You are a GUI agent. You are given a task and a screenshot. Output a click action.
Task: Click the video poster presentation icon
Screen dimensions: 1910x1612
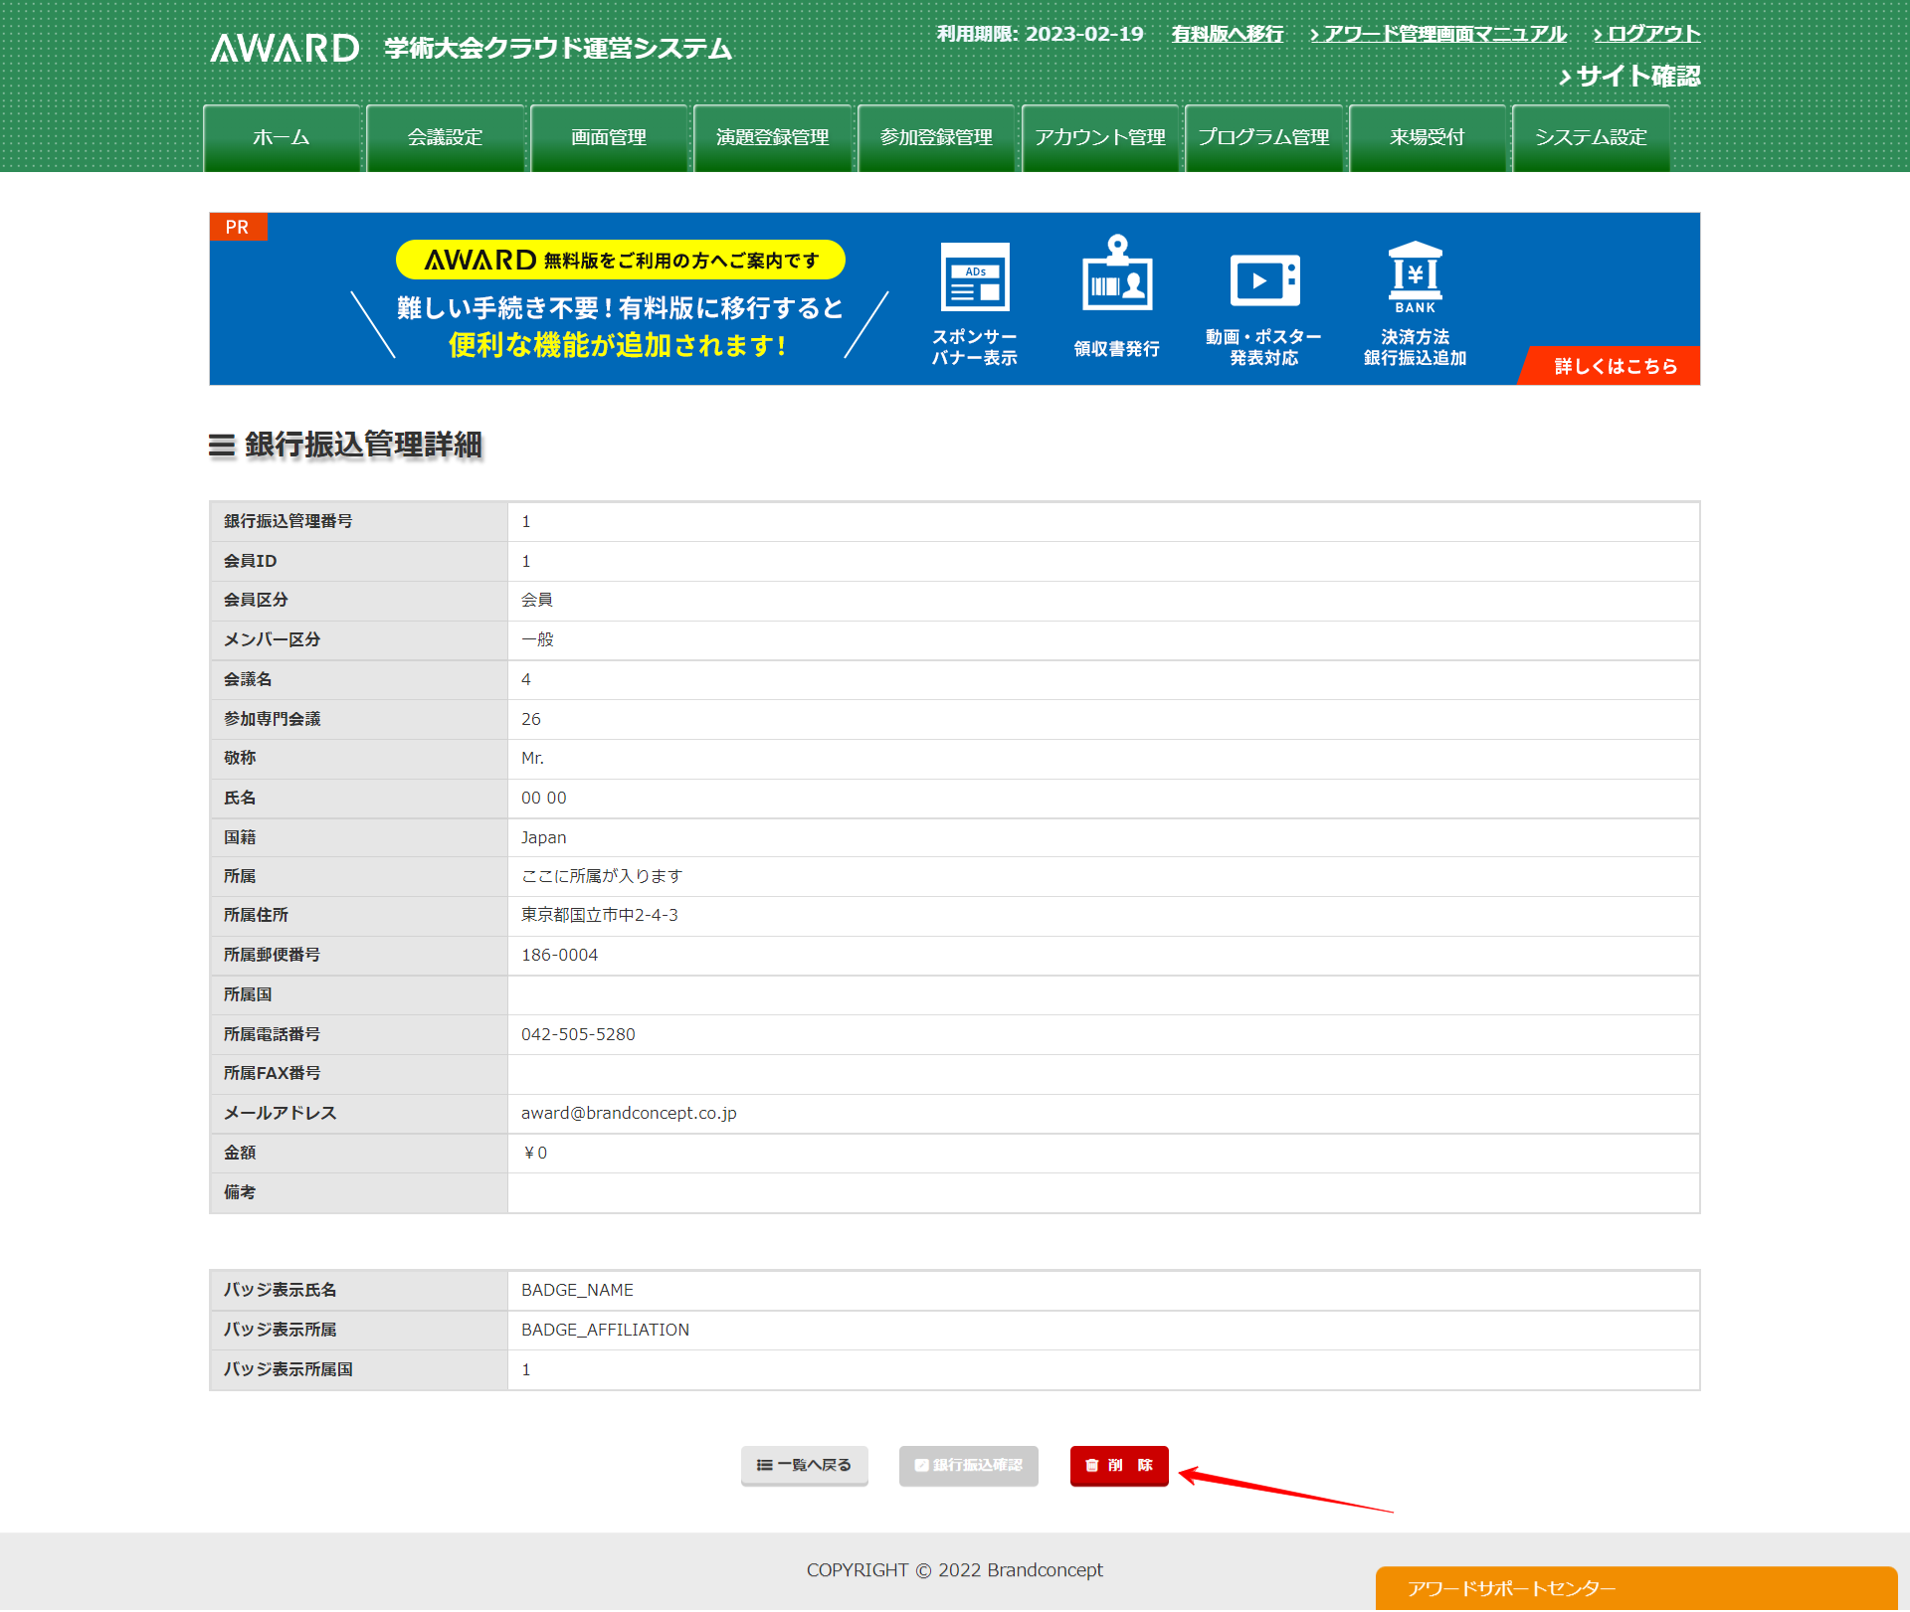[x=1263, y=279]
